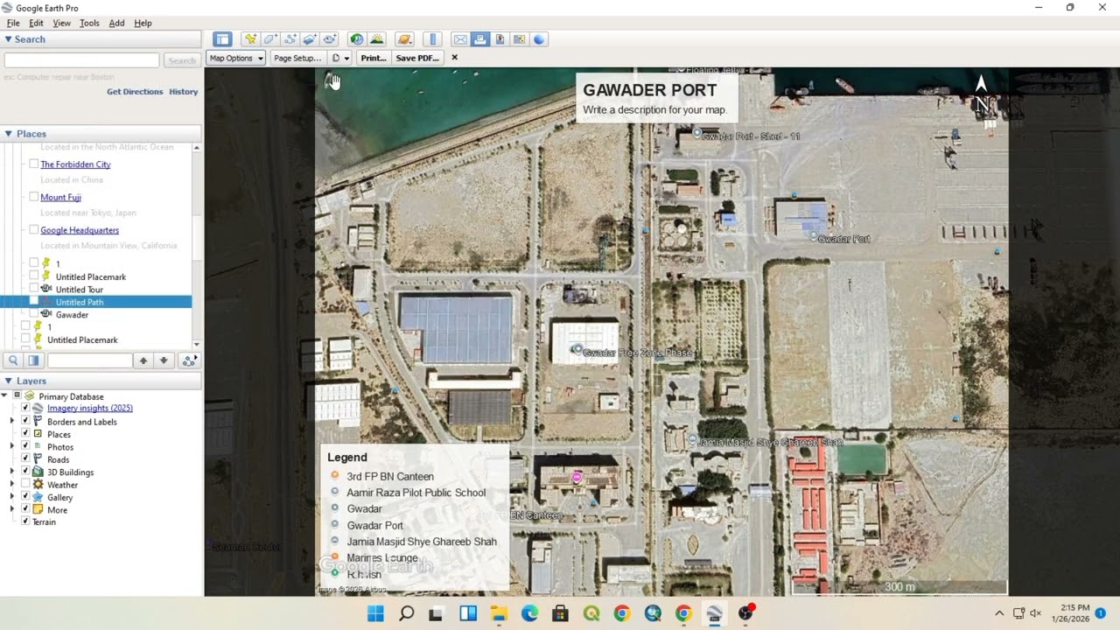
Task: Add a new placemark pin
Action: click(x=251, y=39)
